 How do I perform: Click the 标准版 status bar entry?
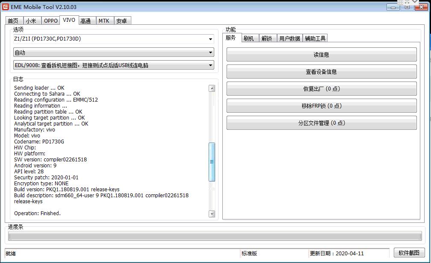coord(249,253)
